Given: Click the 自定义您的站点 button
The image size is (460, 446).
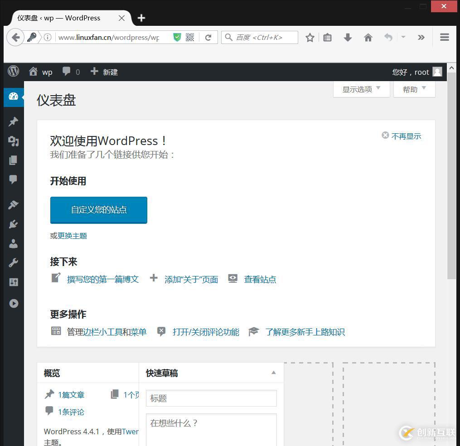Looking at the screenshot, I should pos(99,210).
